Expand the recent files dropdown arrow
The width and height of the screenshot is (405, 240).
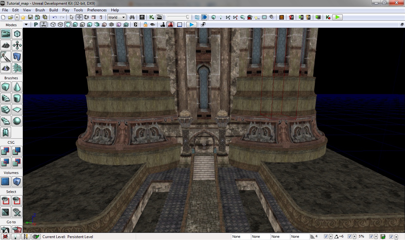17,17
